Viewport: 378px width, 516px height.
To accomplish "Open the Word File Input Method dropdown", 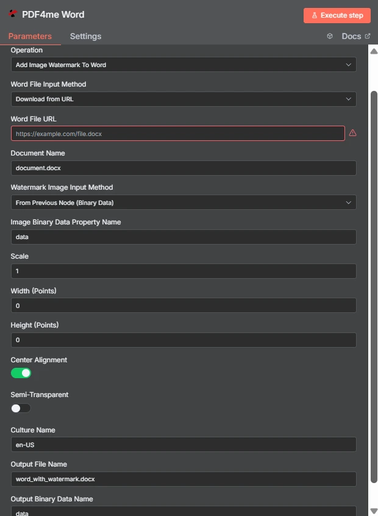I will pyautogui.click(x=184, y=99).
